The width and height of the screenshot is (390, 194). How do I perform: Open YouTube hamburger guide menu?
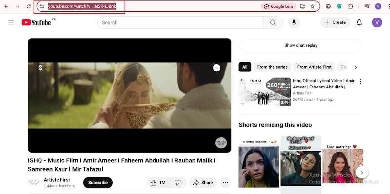coord(11,22)
